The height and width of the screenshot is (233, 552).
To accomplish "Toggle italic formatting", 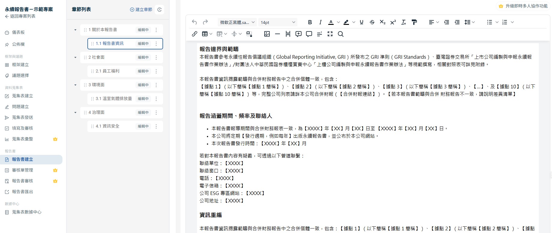I will pyautogui.click(x=320, y=22).
